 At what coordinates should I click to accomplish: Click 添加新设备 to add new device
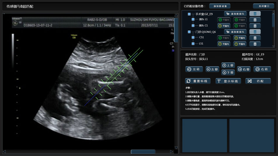(x=220, y=6)
